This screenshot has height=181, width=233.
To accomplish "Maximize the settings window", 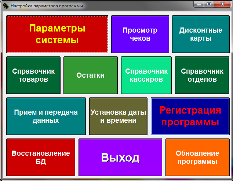I will [x=209, y=4].
